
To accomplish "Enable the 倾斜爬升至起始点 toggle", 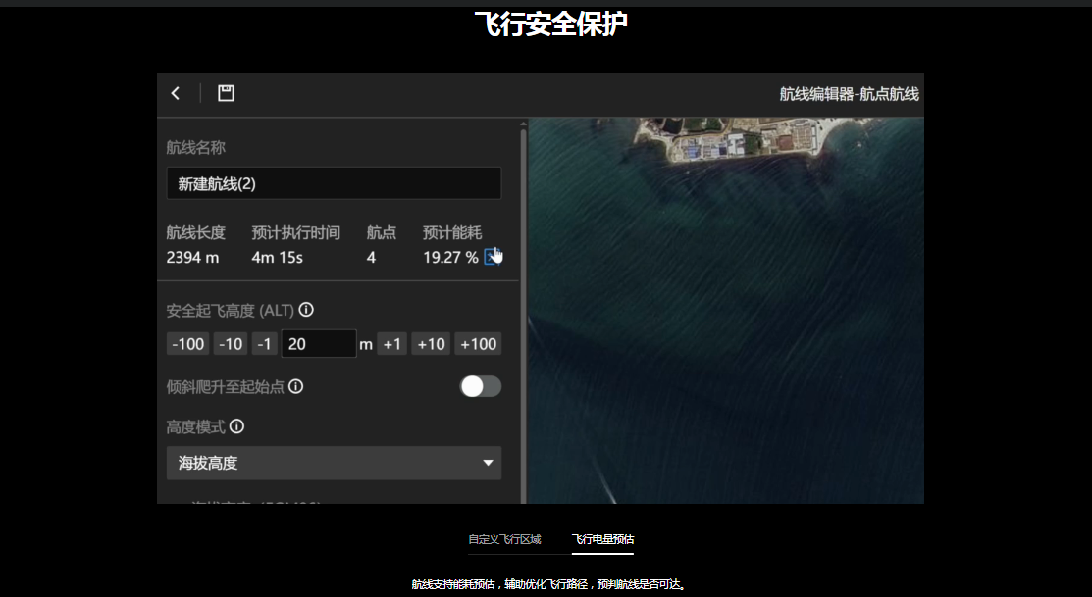I will click(x=481, y=386).
